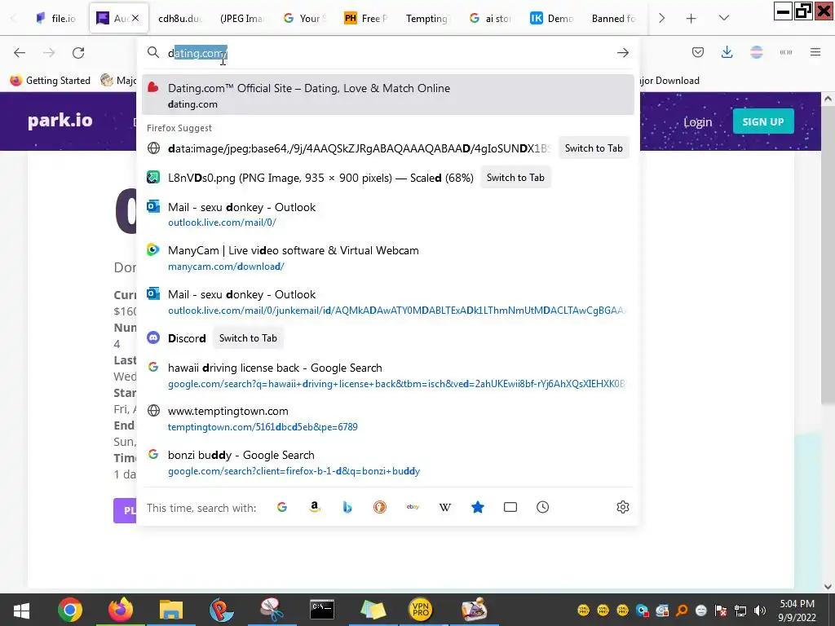Open Command Prompt from taskbar
Screen dimensions: 835x626
(322, 610)
